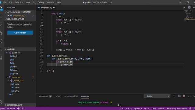Select pivot variable in Outline
Viewport: 195px width, 110px height.
(16, 74)
